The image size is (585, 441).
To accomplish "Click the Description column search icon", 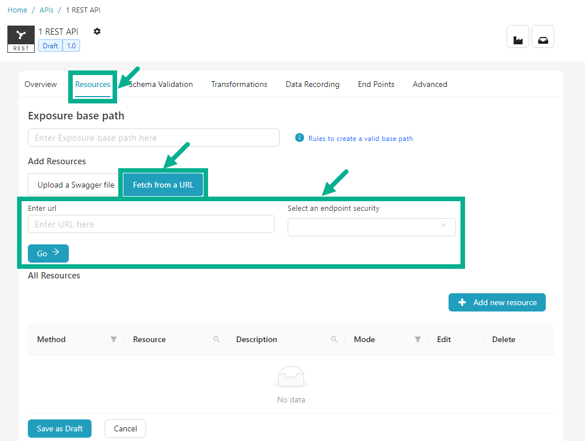I will (x=334, y=339).
